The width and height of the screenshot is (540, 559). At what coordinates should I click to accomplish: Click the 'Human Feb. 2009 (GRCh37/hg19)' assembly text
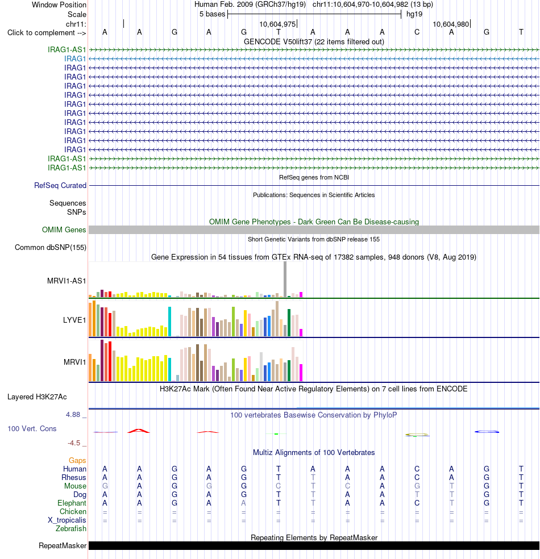(x=250, y=5)
